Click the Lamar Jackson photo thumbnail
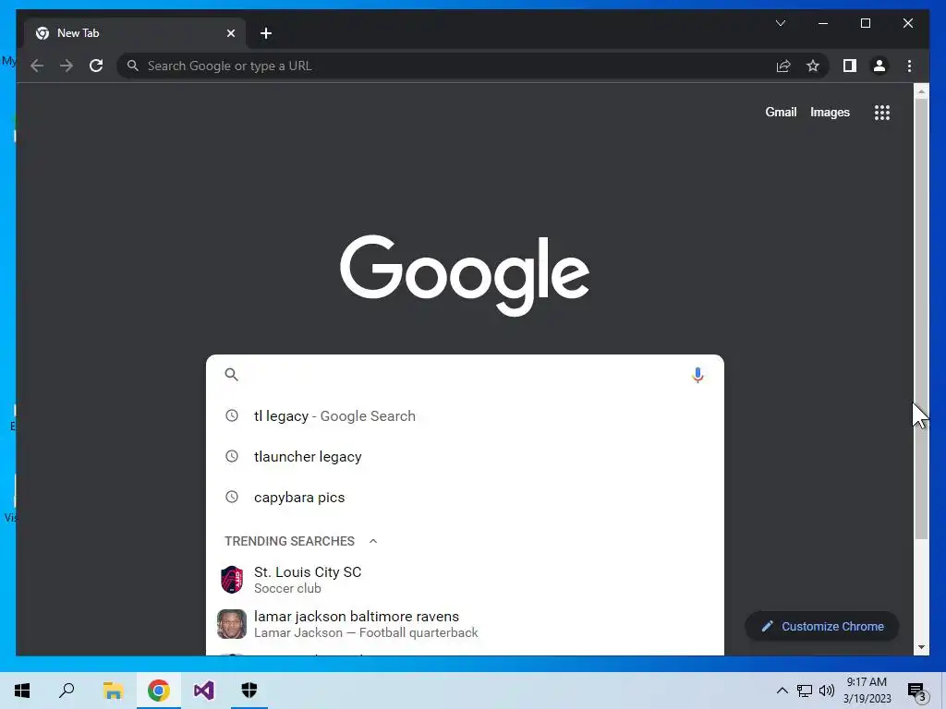Screen dimensions: 946x709 click(x=232, y=624)
